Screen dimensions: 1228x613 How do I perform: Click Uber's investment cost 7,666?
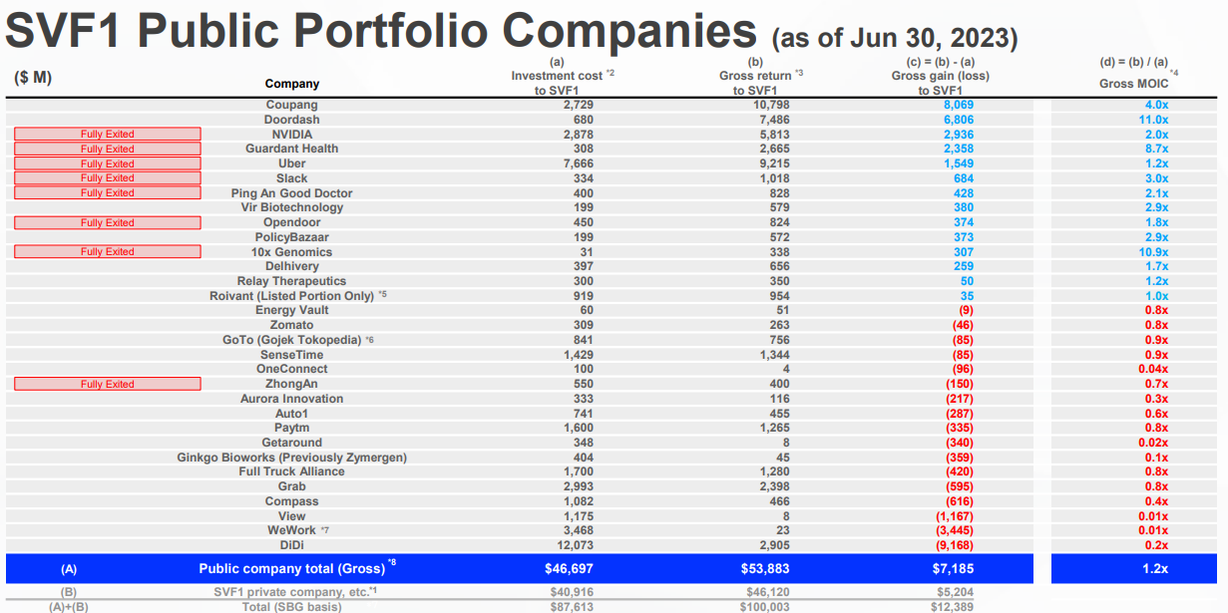tap(578, 163)
